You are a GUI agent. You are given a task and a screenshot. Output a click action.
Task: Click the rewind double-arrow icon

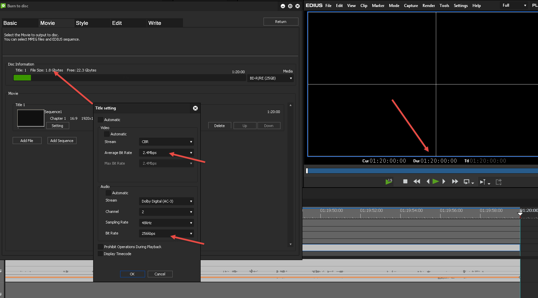pos(417,182)
